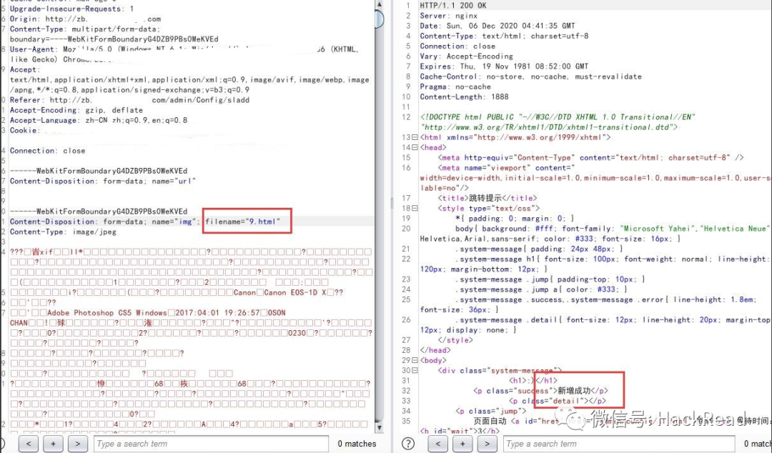Click the request panel's next match '>' button
The width and height of the screenshot is (772, 453).
(77, 443)
